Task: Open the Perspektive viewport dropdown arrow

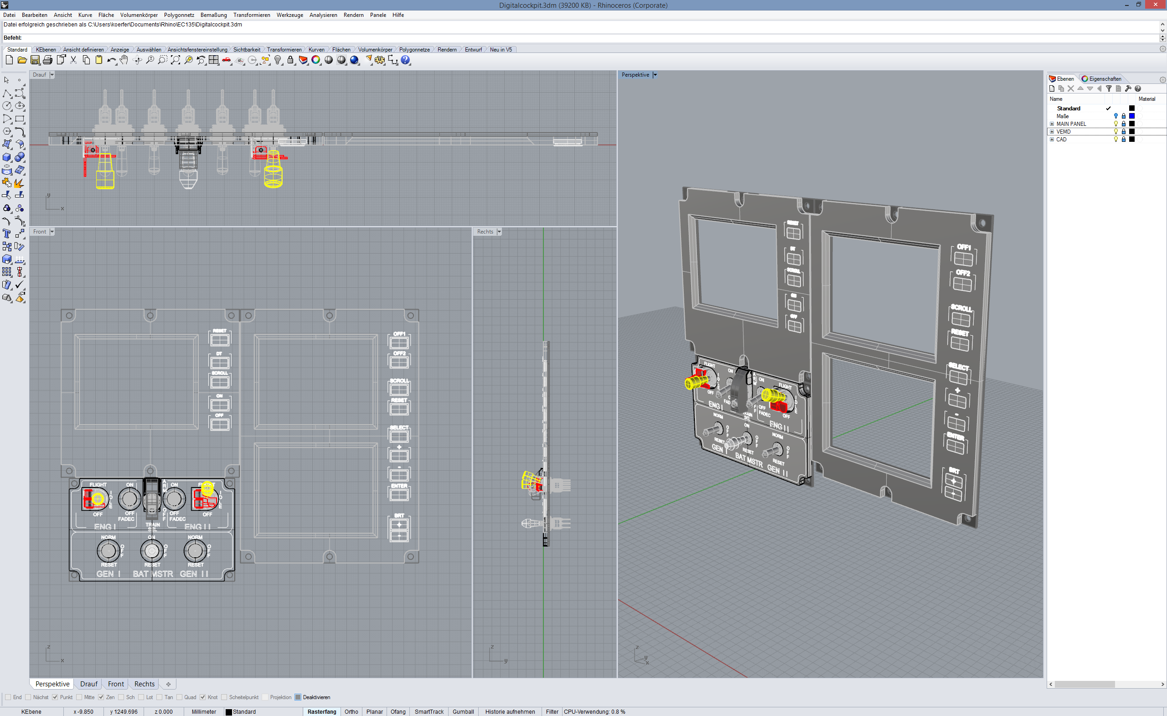Action: click(x=655, y=75)
